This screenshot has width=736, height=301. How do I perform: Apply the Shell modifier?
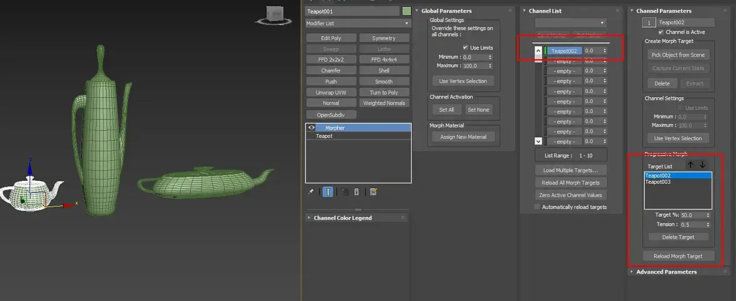click(x=384, y=70)
